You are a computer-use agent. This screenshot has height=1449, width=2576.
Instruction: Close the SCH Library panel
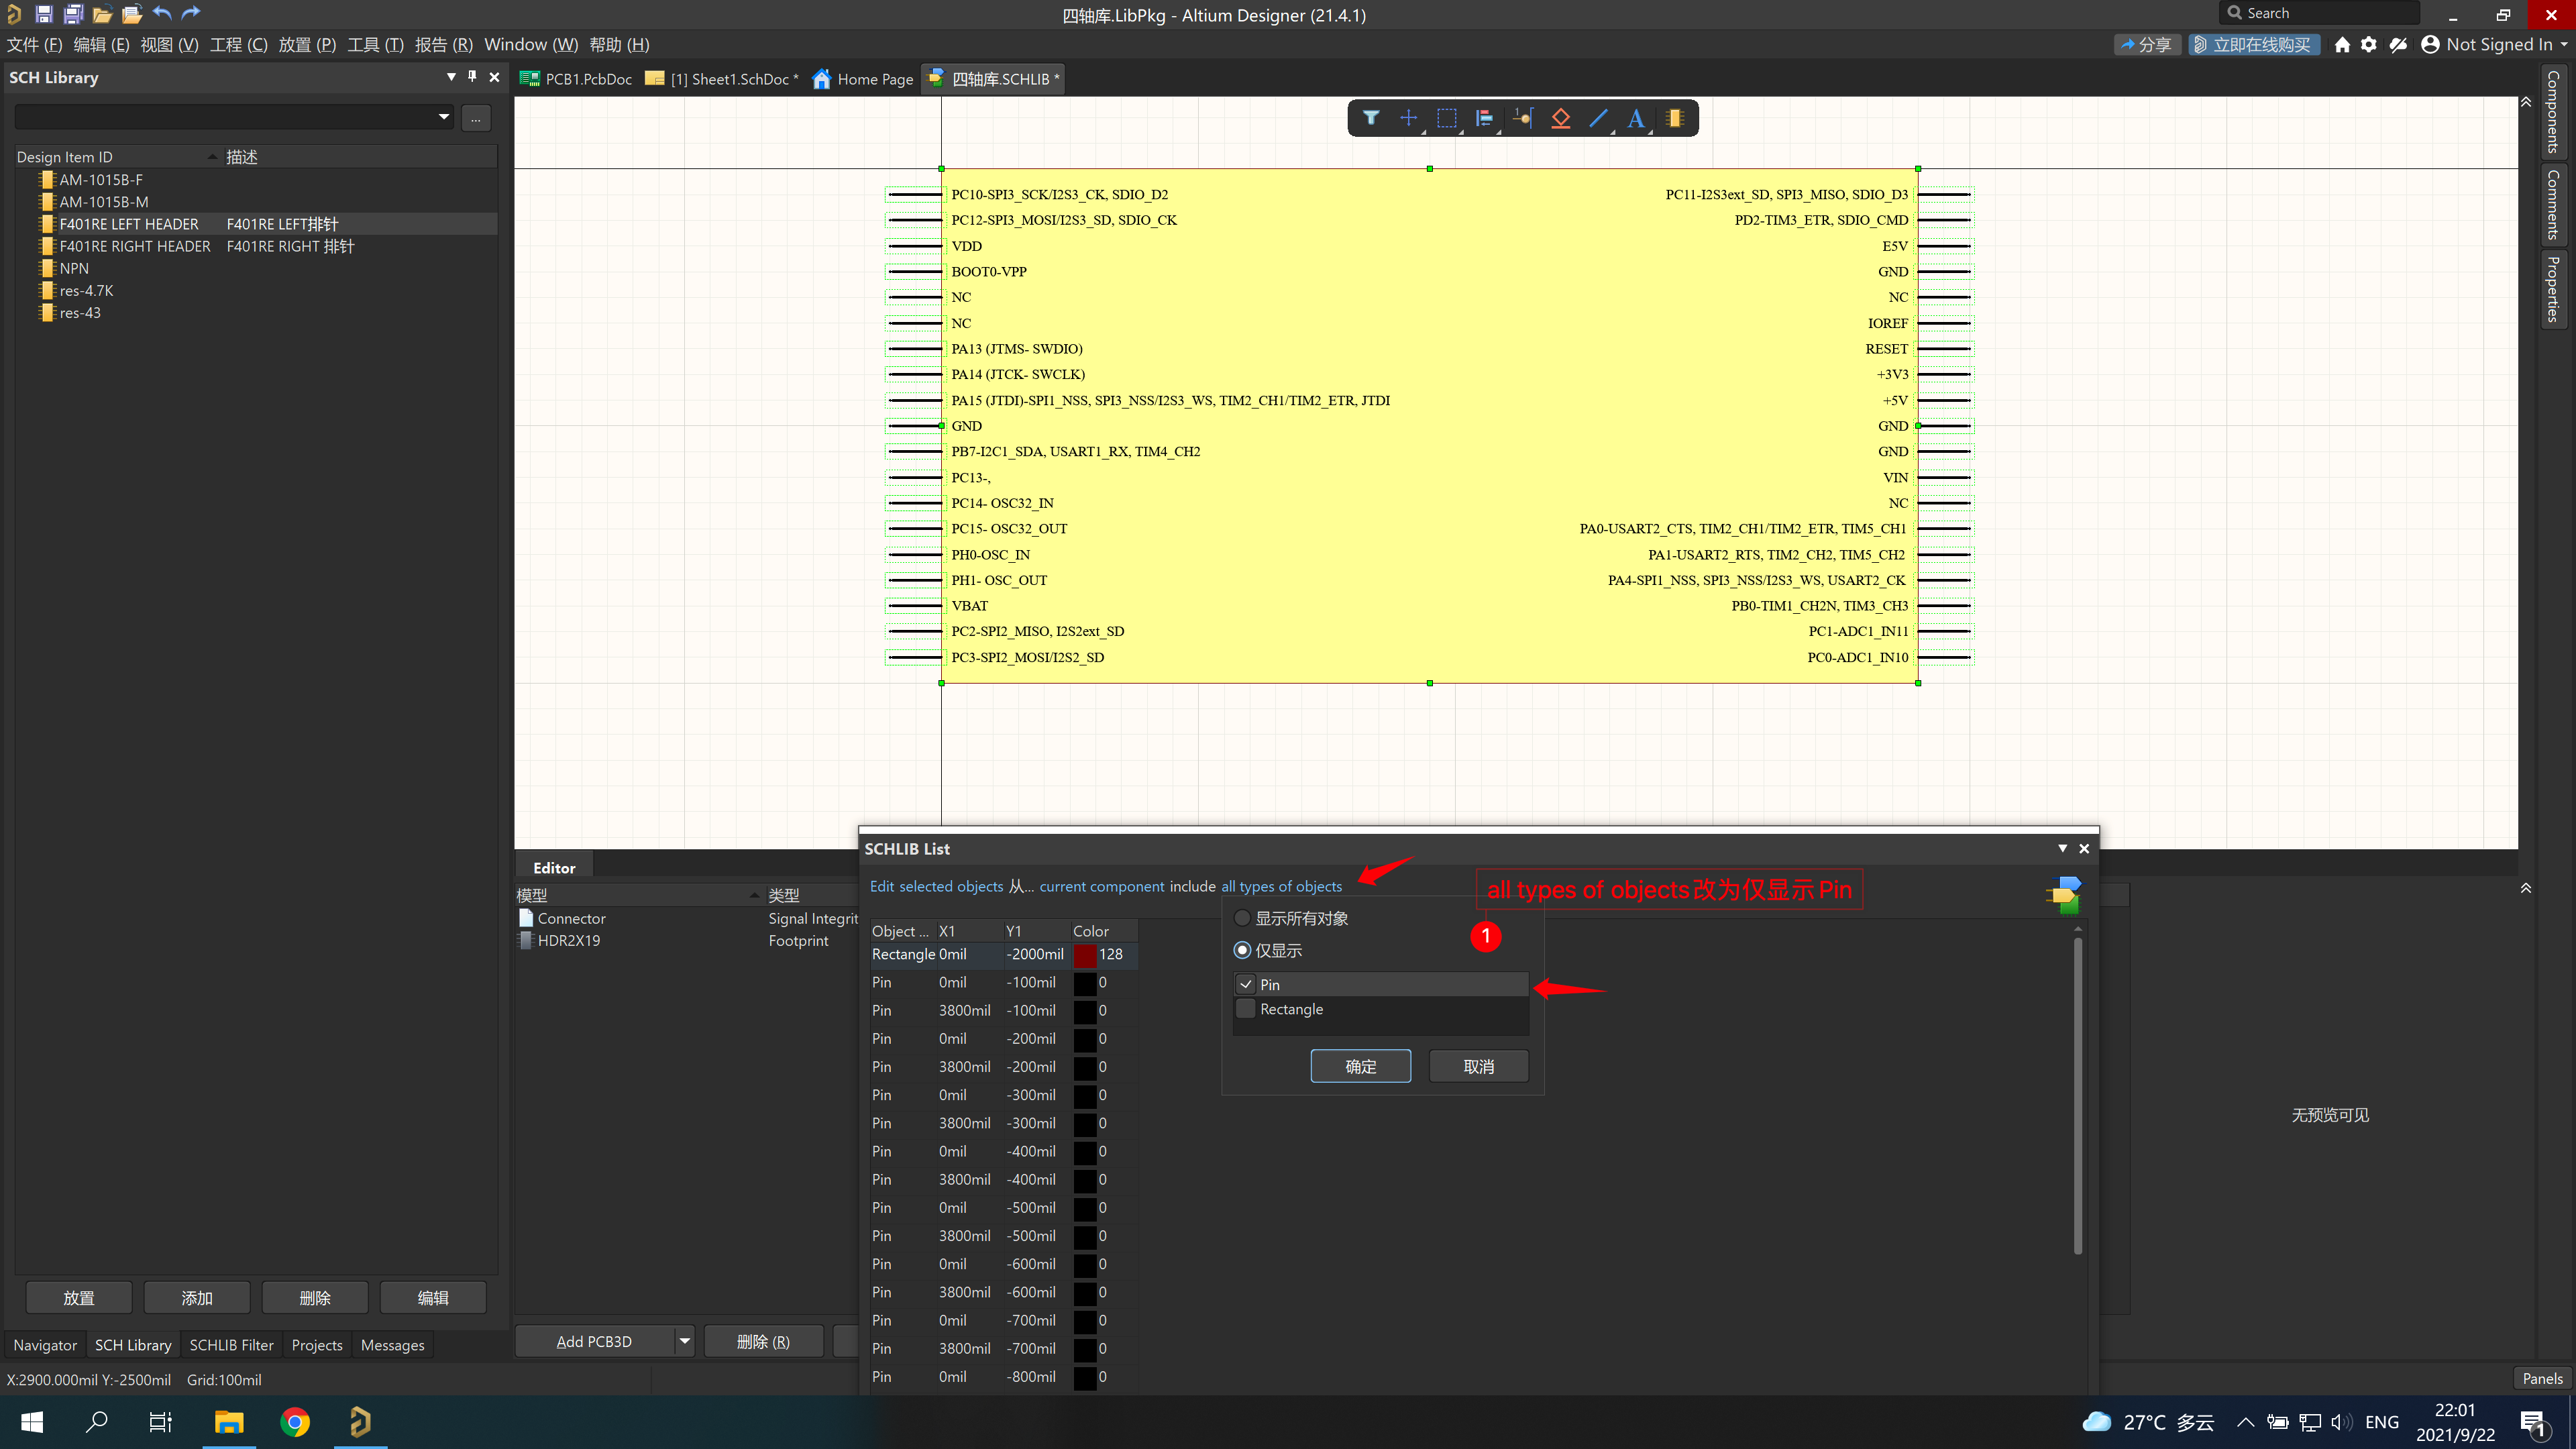(494, 77)
